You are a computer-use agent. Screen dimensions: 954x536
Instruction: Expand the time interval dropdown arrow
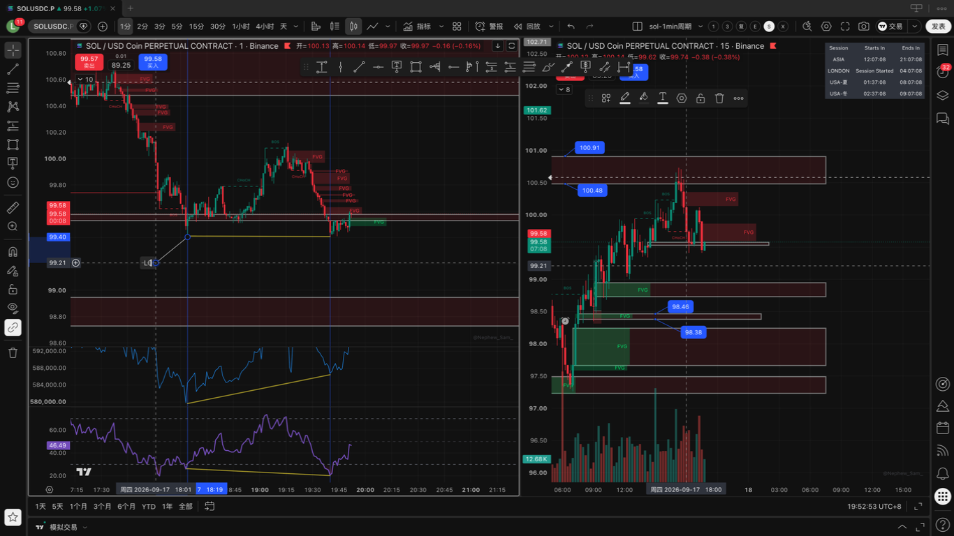click(297, 27)
